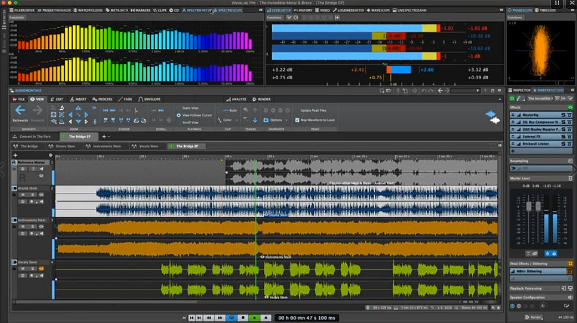
Task: Move selected track down with blue arrow
Action: click(255, 120)
